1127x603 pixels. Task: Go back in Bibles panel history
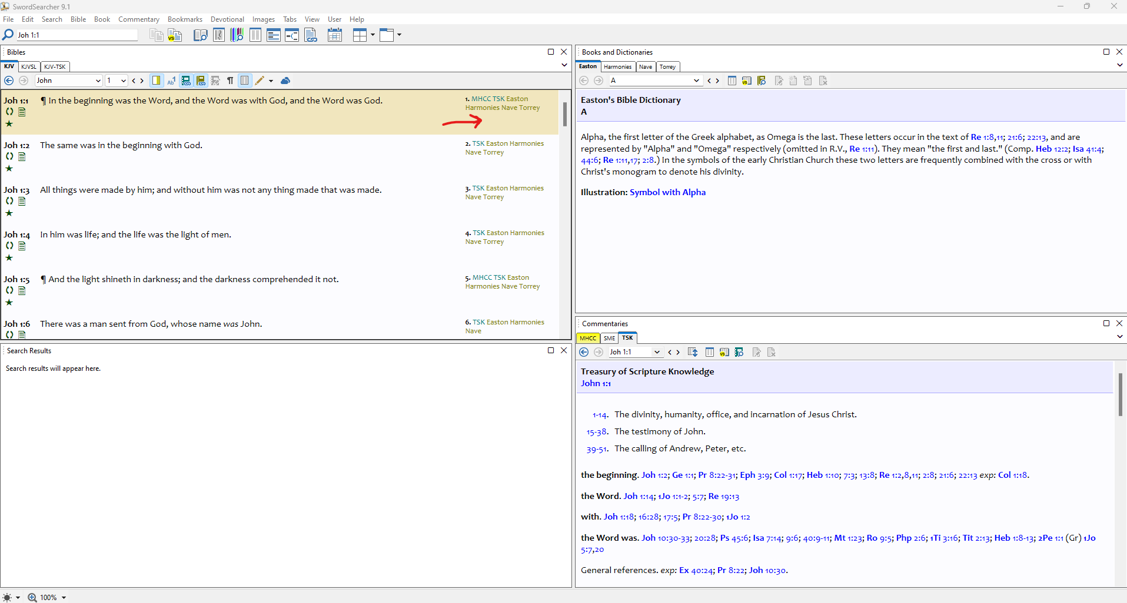point(9,81)
